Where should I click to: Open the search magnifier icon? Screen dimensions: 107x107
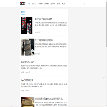point(84,4)
